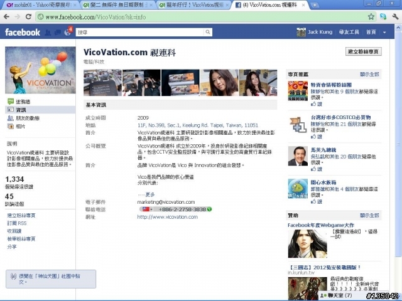Reload the page with the refresh icon

(28, 17)
